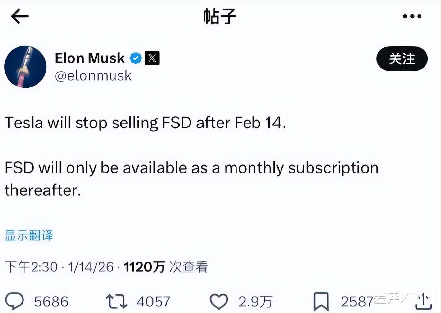Tap the 关注 follow button
The image size is (441, 313).
click(x=402, y=59)
